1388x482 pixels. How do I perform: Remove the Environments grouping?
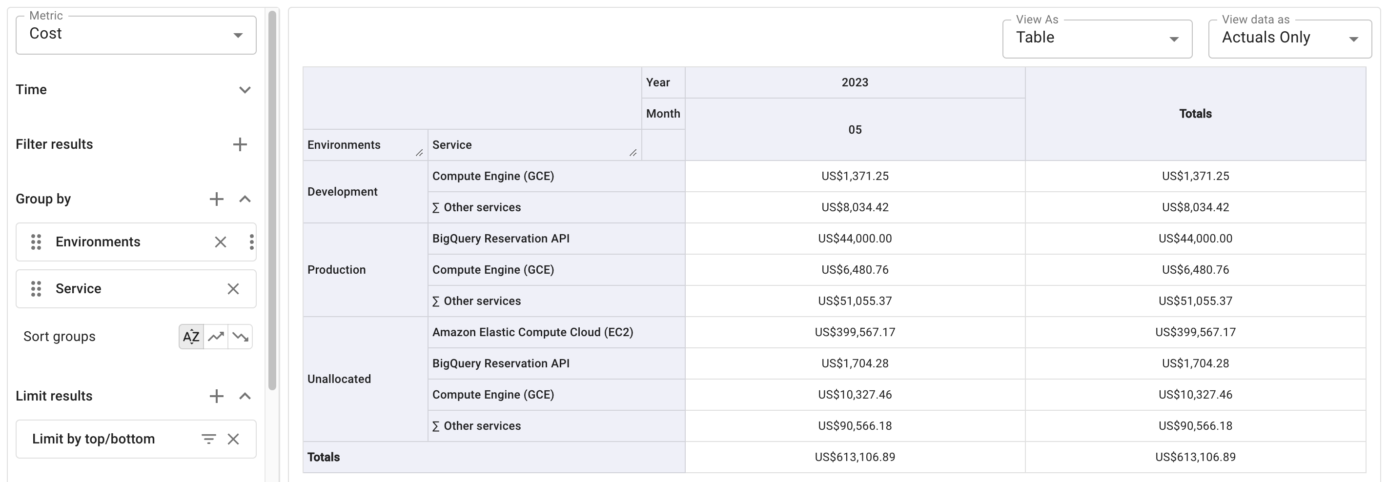click(221, 242)
